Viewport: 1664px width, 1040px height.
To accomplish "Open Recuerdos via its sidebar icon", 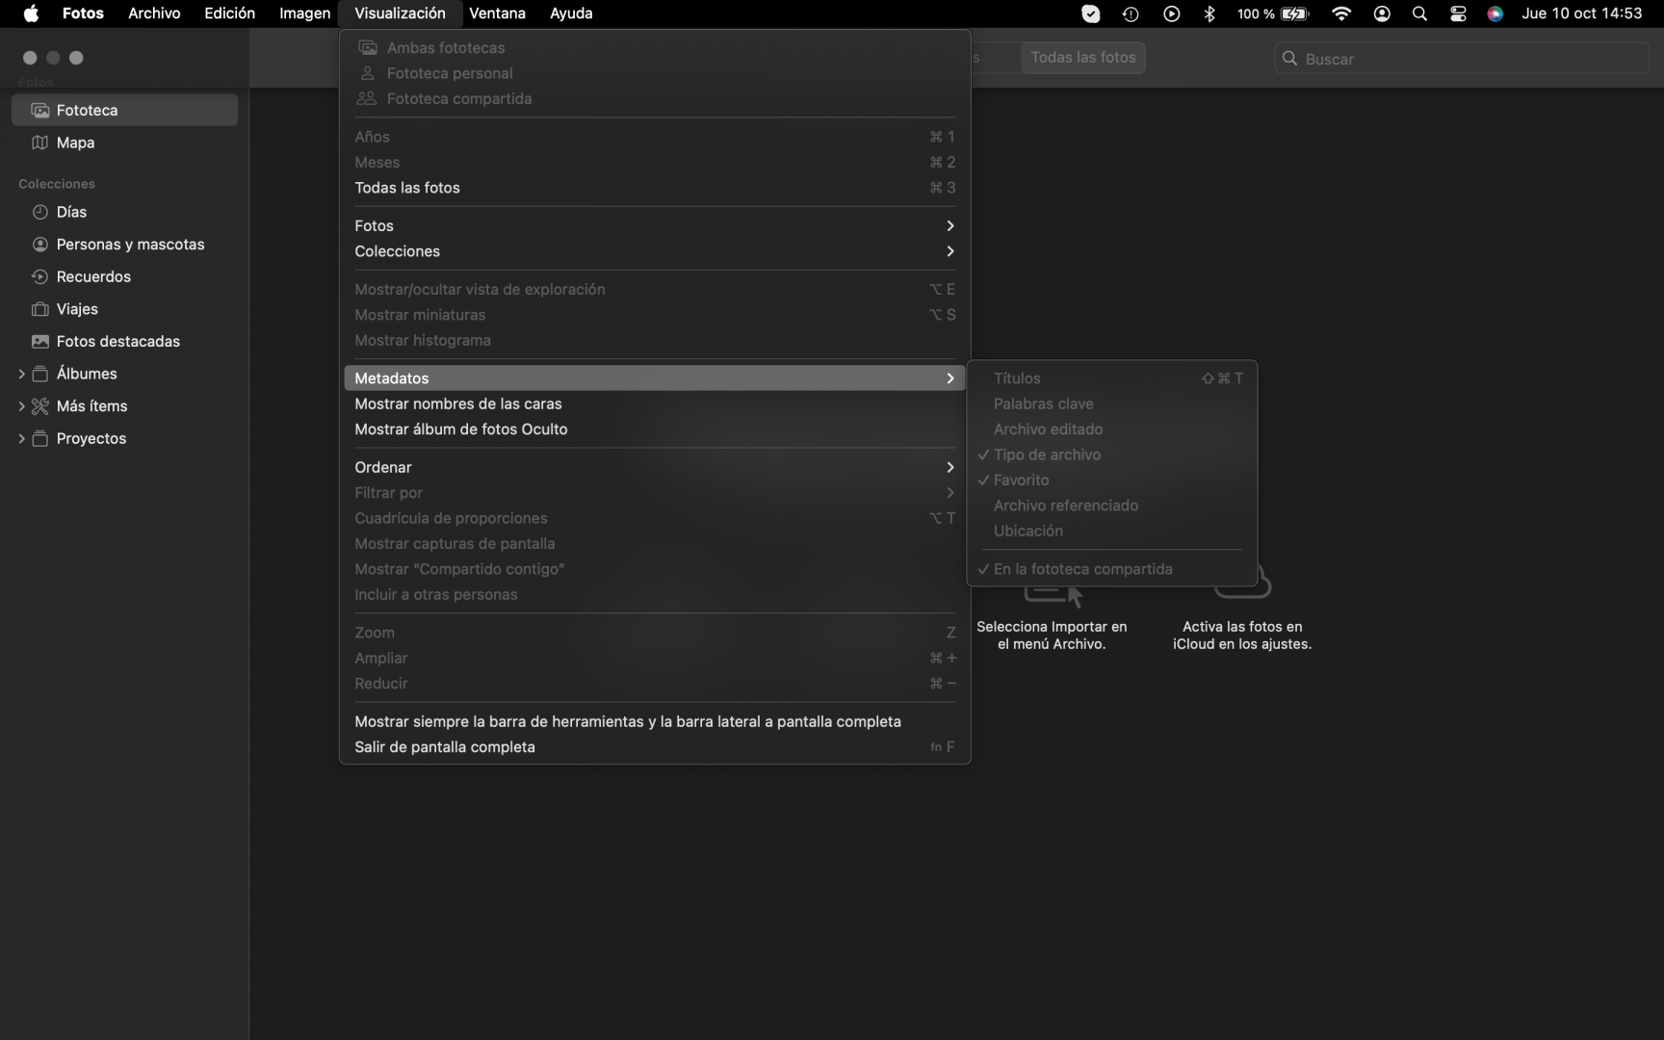I will pos(39,277).
